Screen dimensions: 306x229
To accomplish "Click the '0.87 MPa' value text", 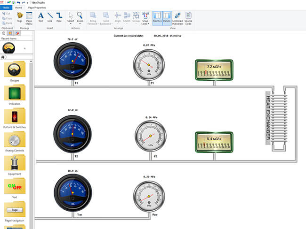I will pos(149,45).
